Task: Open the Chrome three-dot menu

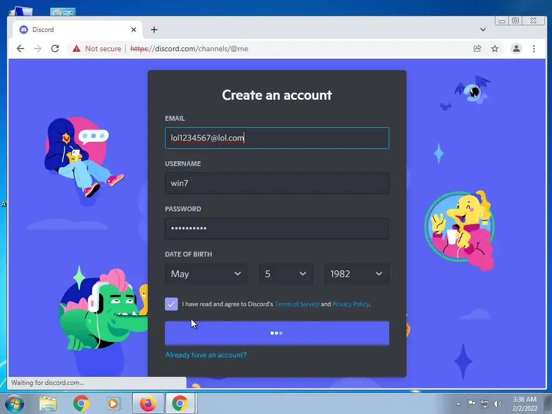Action: point(534,49)
